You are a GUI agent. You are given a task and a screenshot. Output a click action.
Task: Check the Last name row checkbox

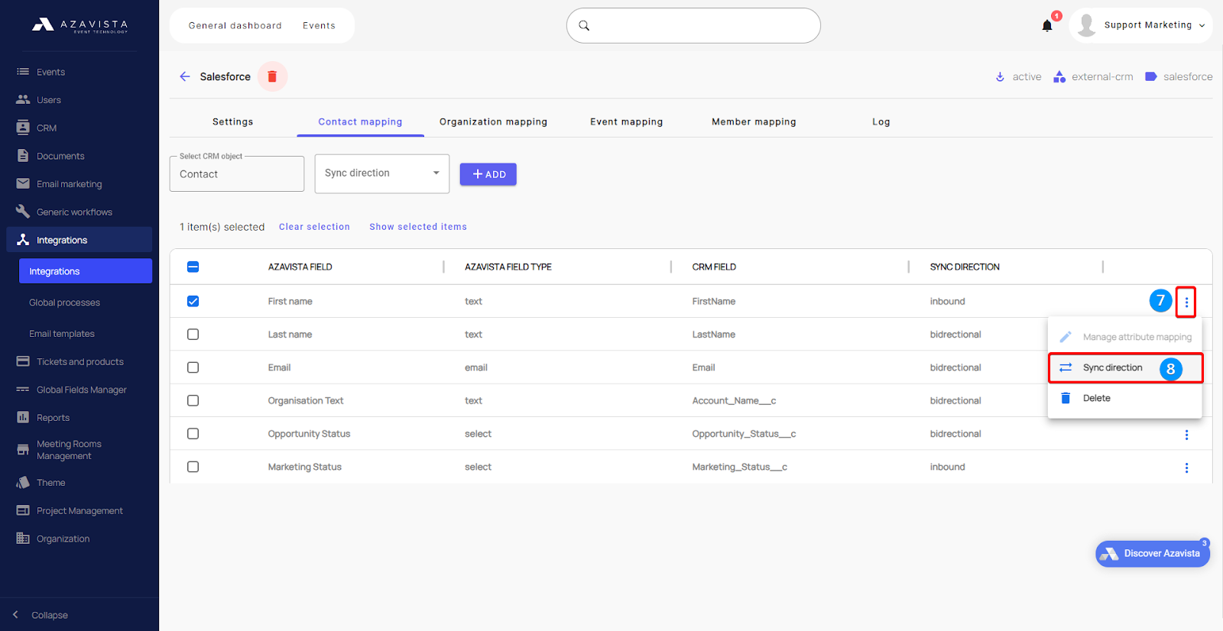click(193, 335)
